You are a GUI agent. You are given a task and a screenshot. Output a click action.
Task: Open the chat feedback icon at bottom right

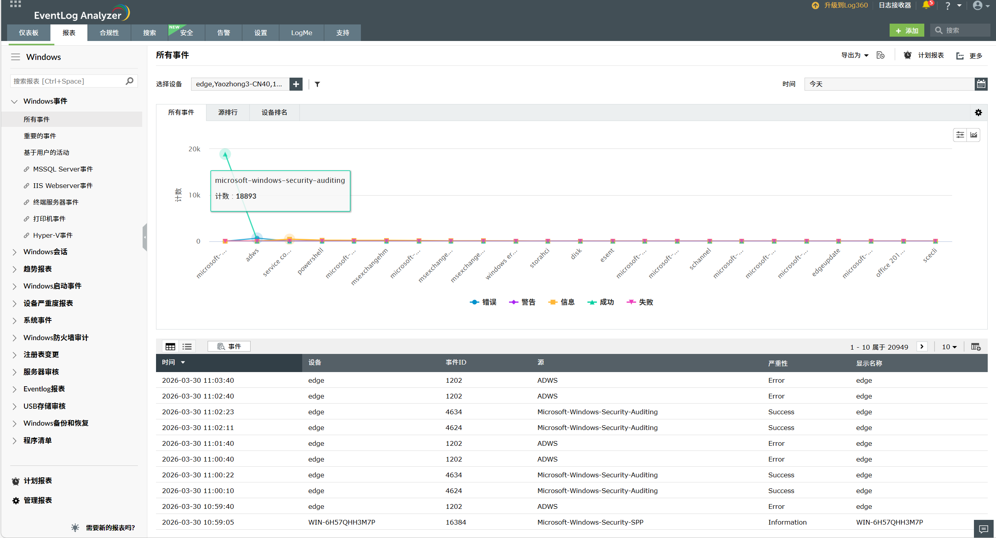tap(983, 529)
